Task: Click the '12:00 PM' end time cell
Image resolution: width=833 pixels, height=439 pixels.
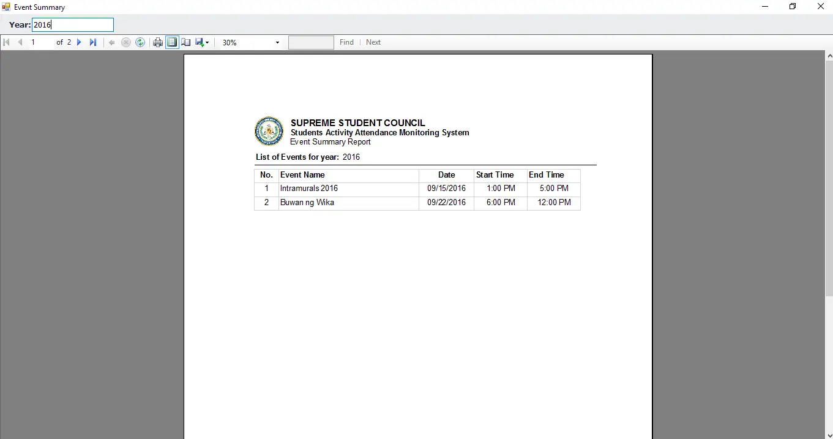Action: point(554,203)
